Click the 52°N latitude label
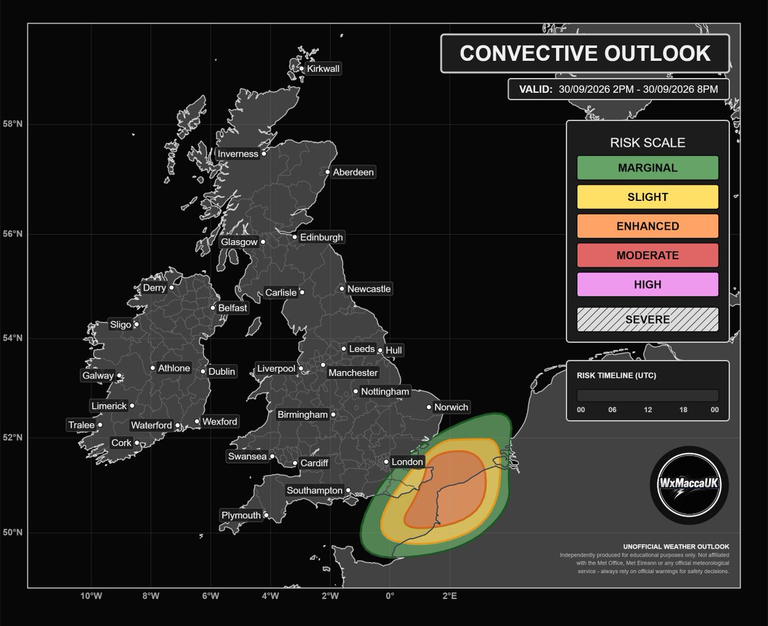Viewport: 768px width, 626px height. (13, 438)
